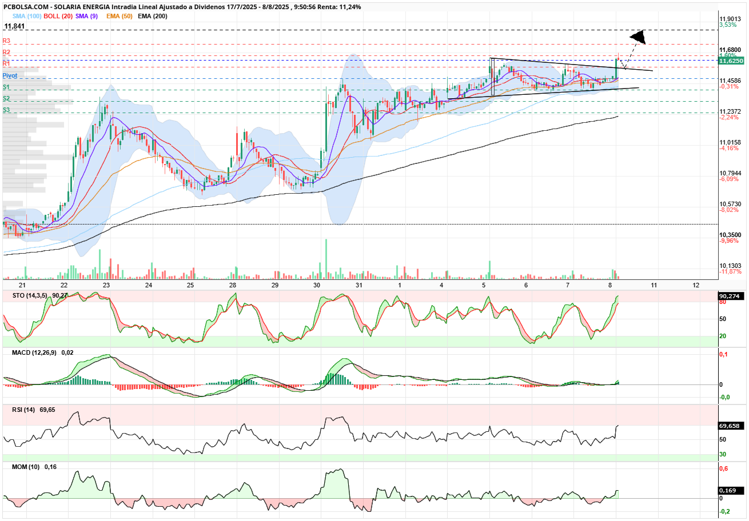Select the -6,09% axis percentage
This screenshot has width=749, height=521.
click(x=728, y=179)
